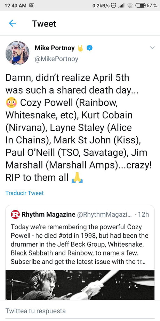160x321 pixels.
Task: Tap the Gmail notification icon
Action: tap(32, 6)
